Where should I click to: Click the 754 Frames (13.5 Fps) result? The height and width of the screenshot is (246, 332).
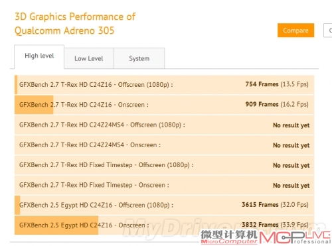[277, 84]
